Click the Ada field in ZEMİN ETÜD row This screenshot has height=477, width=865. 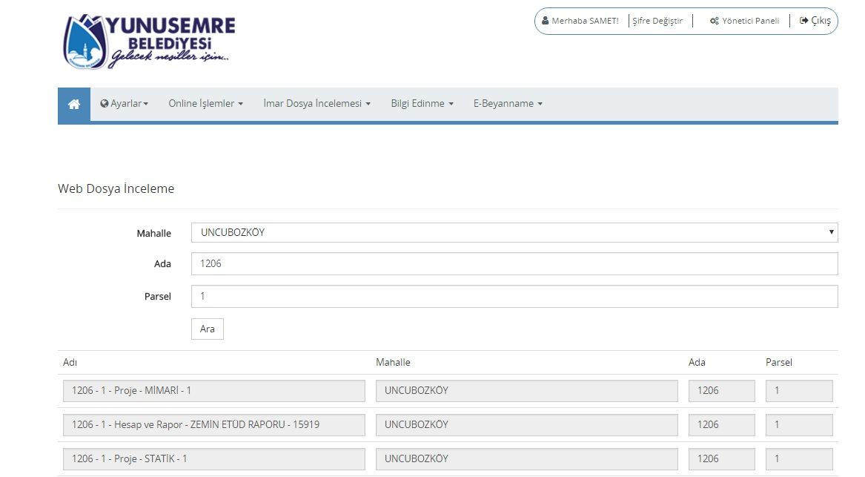pos(721,425)
